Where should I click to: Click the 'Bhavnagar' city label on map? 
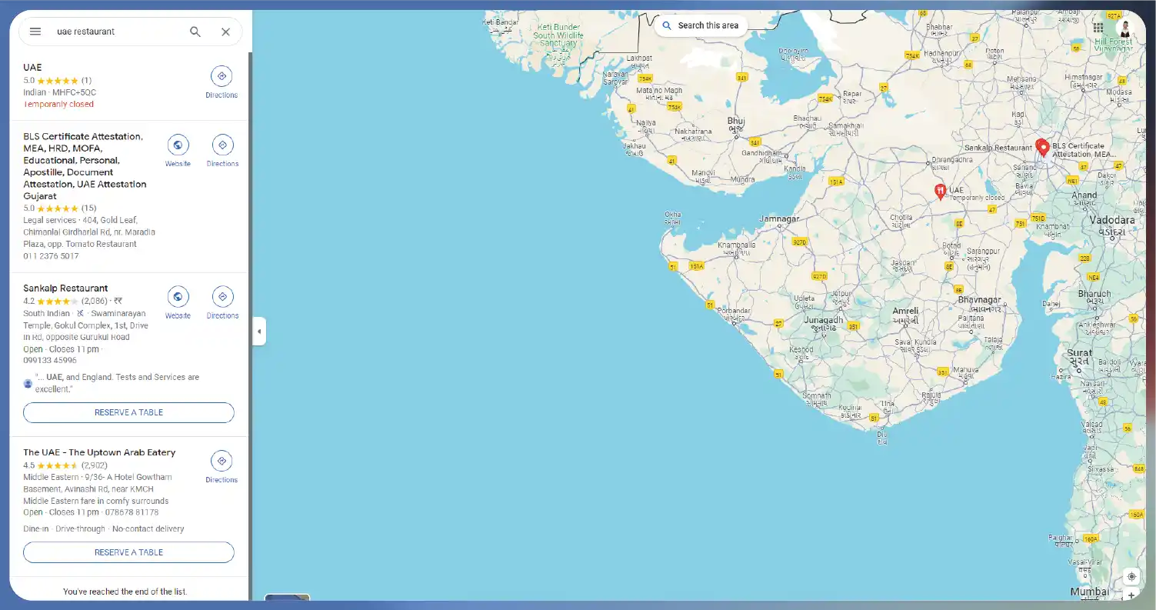(x=979, y=300)
